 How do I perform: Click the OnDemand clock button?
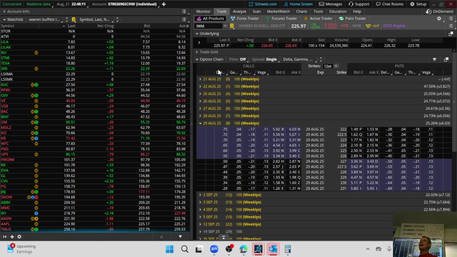[440, 11]
